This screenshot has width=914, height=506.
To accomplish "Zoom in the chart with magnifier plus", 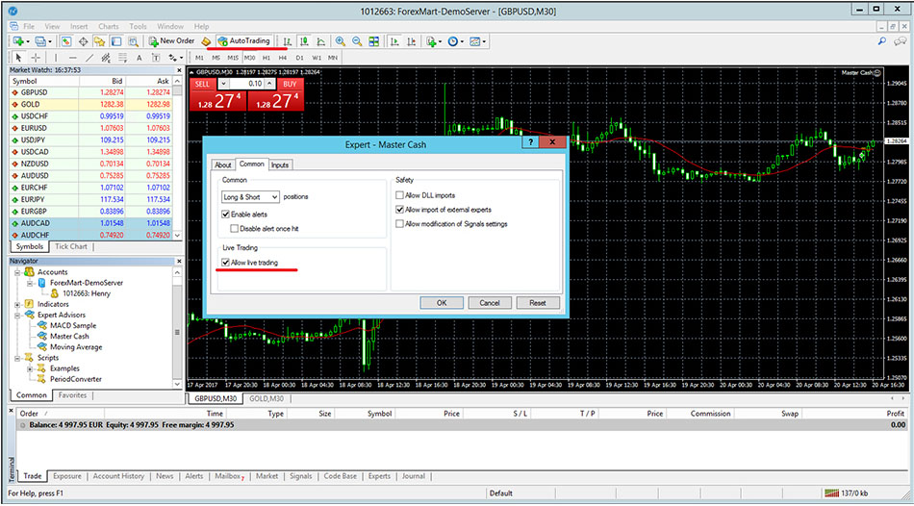I will coord(341,41).
